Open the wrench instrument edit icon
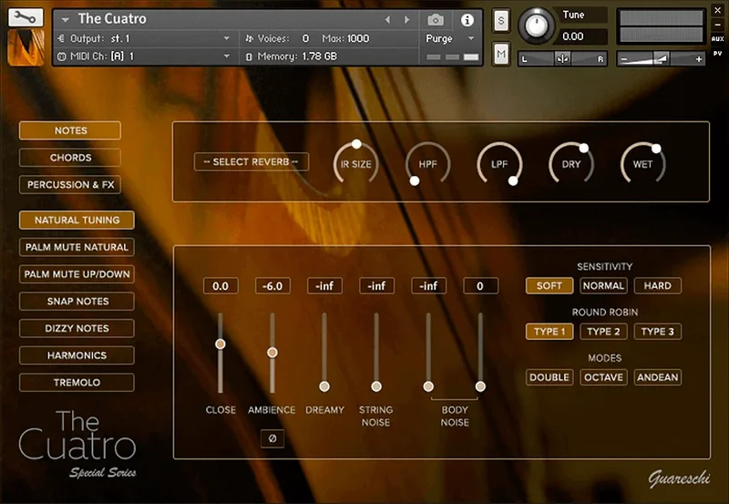 click(x=26, y=17)
